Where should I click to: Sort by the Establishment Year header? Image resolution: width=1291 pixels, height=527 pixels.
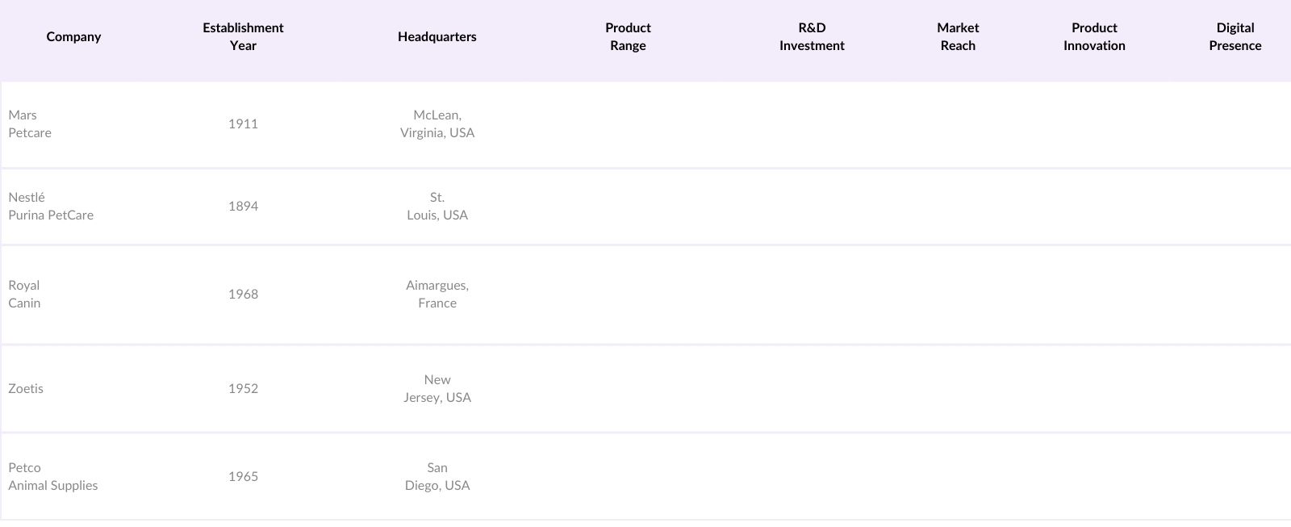click(243, 36)
